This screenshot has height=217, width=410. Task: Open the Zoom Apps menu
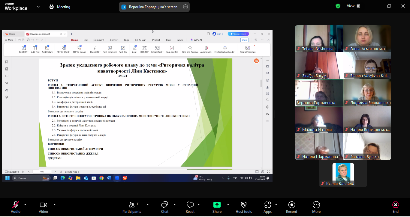click(x=267, y=207)
